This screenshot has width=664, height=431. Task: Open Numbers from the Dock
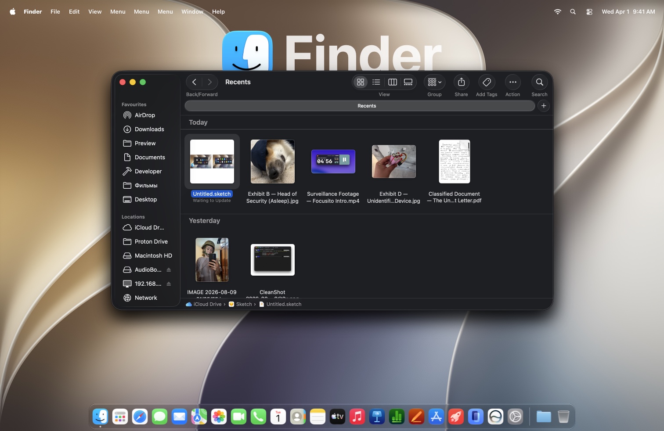point(397,417)
